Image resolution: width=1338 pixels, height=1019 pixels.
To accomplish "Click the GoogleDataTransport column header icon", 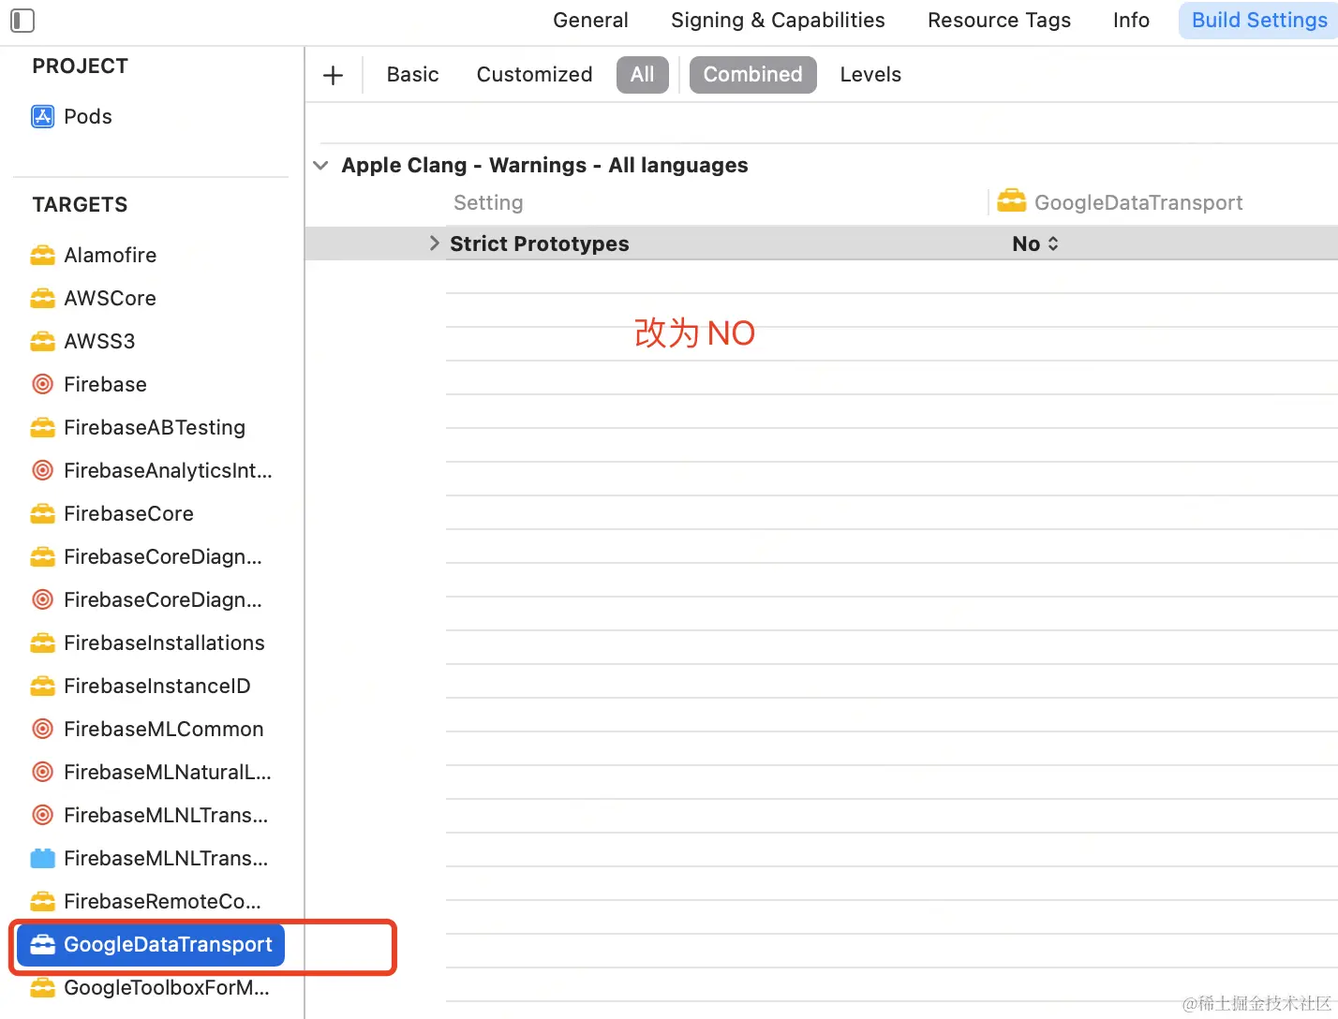I will point(1012,201).
